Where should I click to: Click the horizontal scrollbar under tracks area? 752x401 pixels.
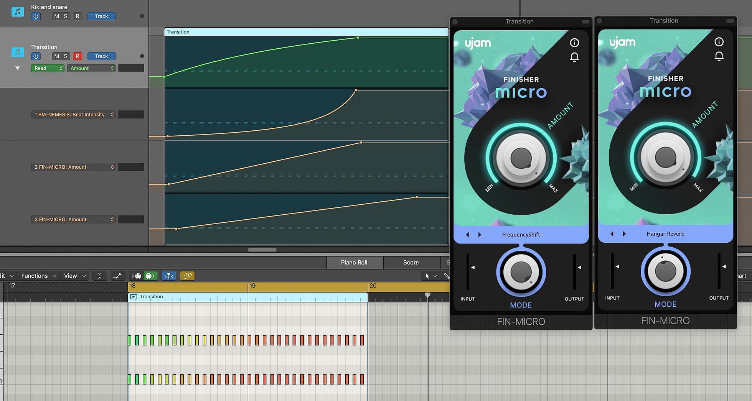262,250
